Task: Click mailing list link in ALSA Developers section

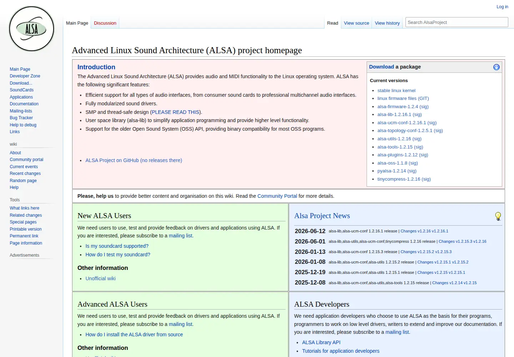Action: 397,332
